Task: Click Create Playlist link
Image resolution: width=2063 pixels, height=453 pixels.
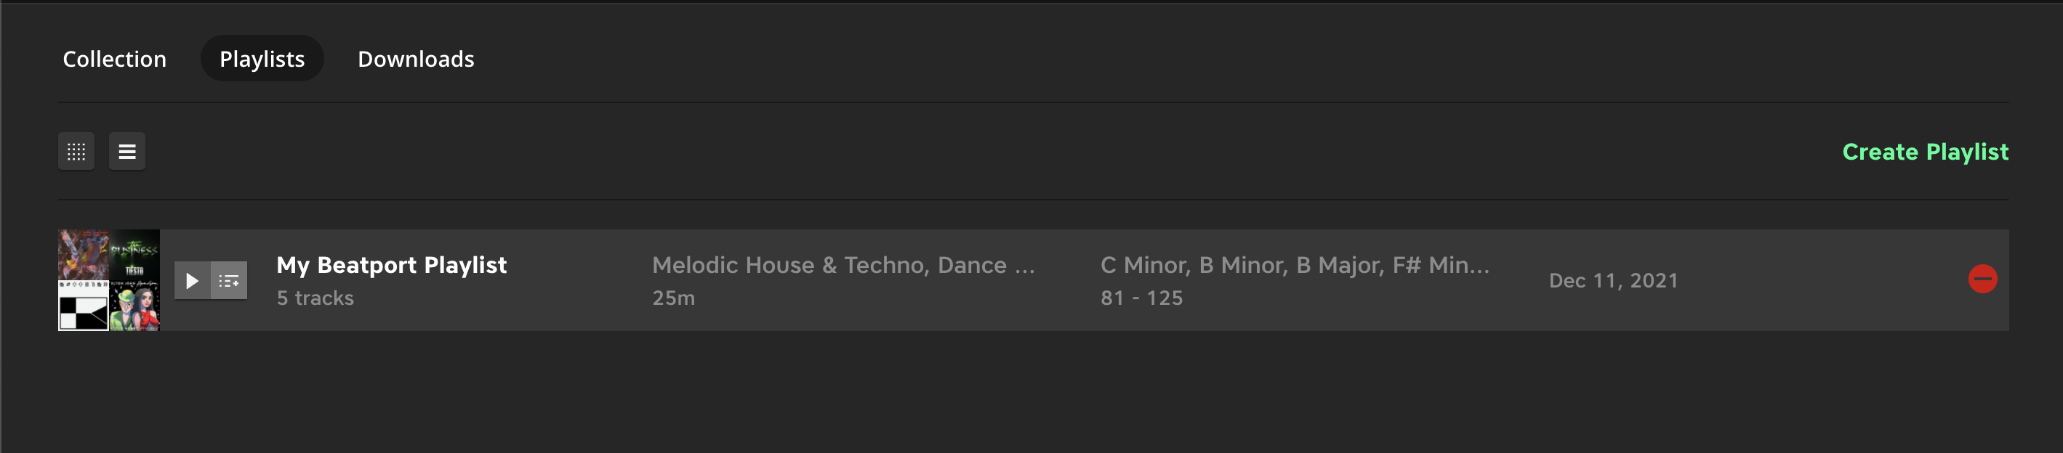Action: tap(1926, 151)
